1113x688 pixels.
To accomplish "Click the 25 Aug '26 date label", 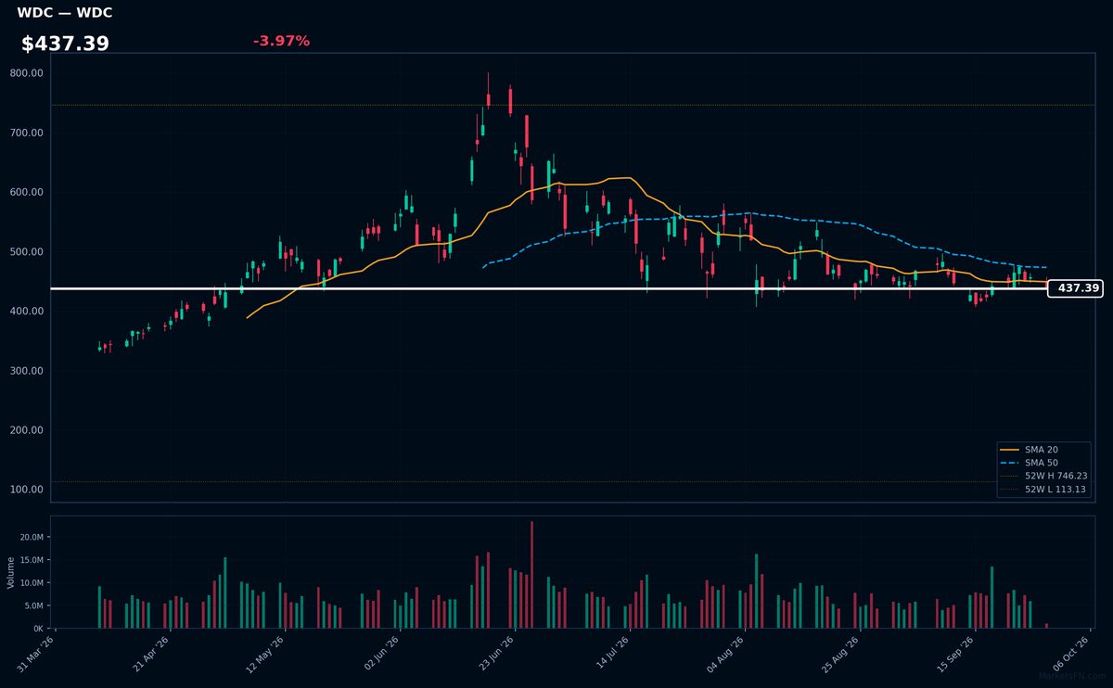I will [x=843, y=653].
